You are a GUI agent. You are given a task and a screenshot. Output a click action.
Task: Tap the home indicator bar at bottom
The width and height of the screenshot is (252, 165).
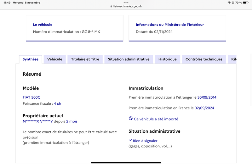coord(126,162)
